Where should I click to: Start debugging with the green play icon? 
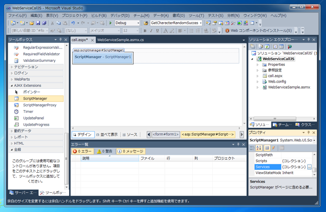(x=110, y=23)
